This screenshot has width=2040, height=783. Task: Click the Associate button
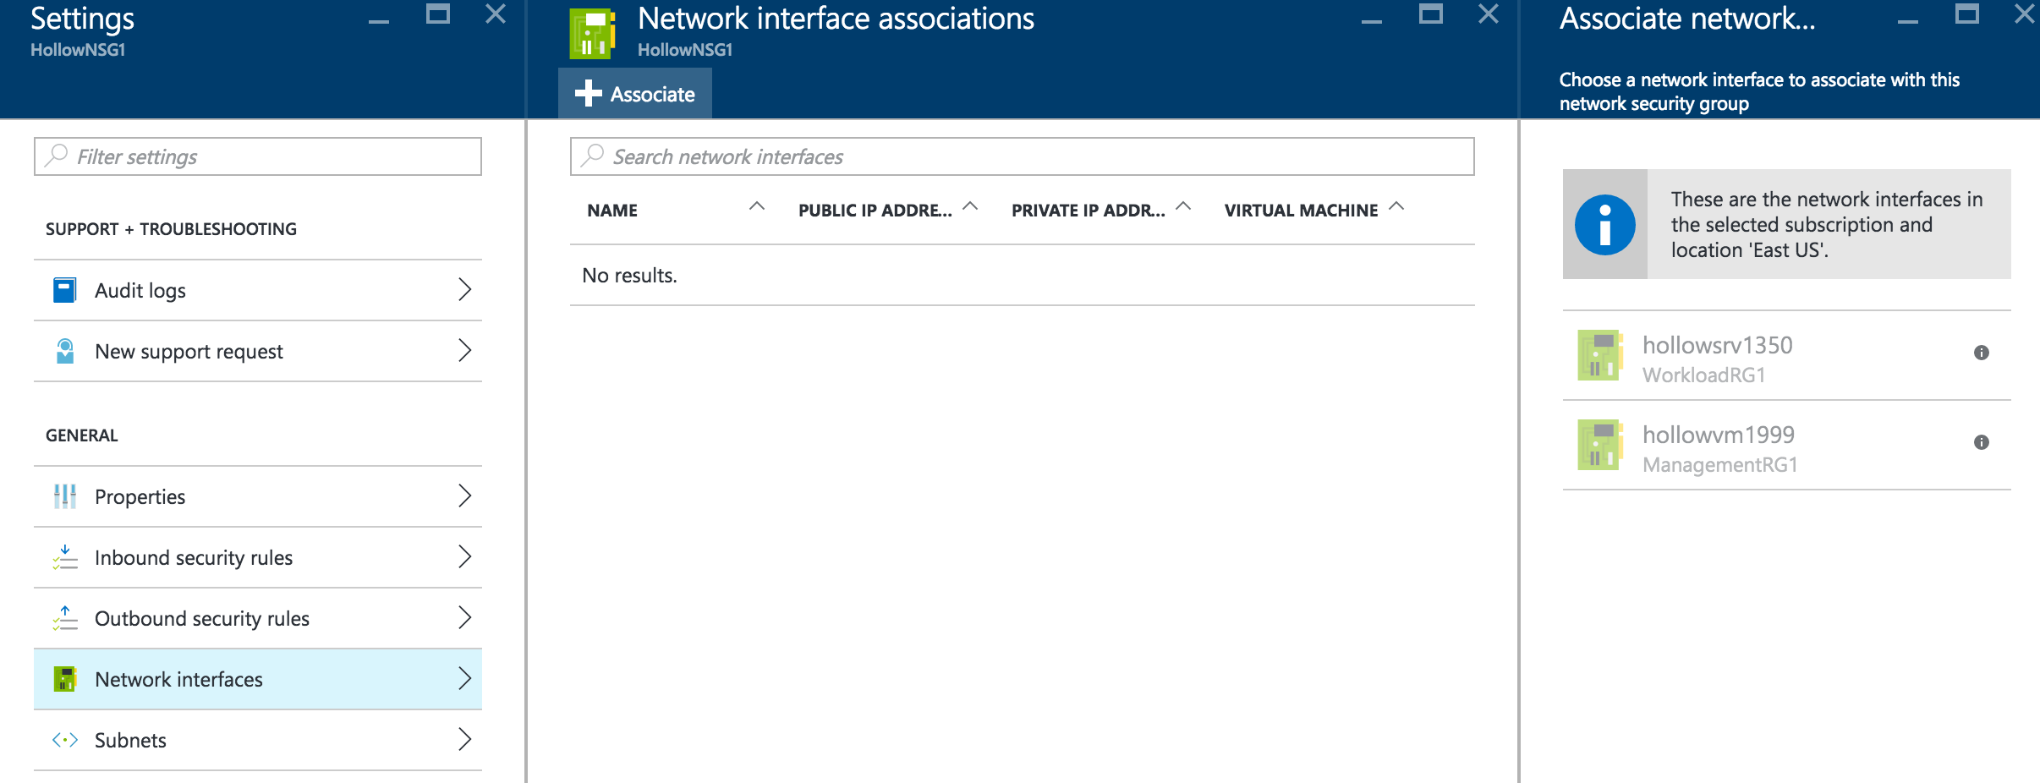tap(635, 94)
